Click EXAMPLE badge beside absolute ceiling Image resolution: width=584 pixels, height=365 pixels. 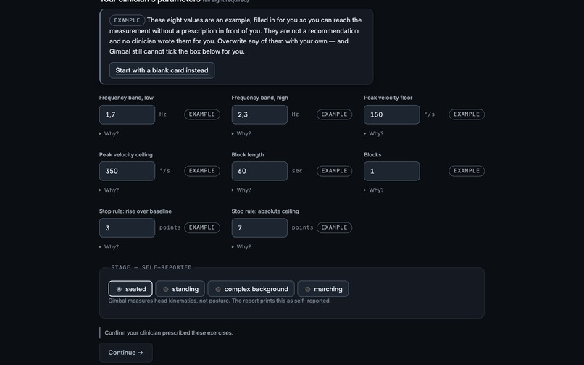point(335,227)
